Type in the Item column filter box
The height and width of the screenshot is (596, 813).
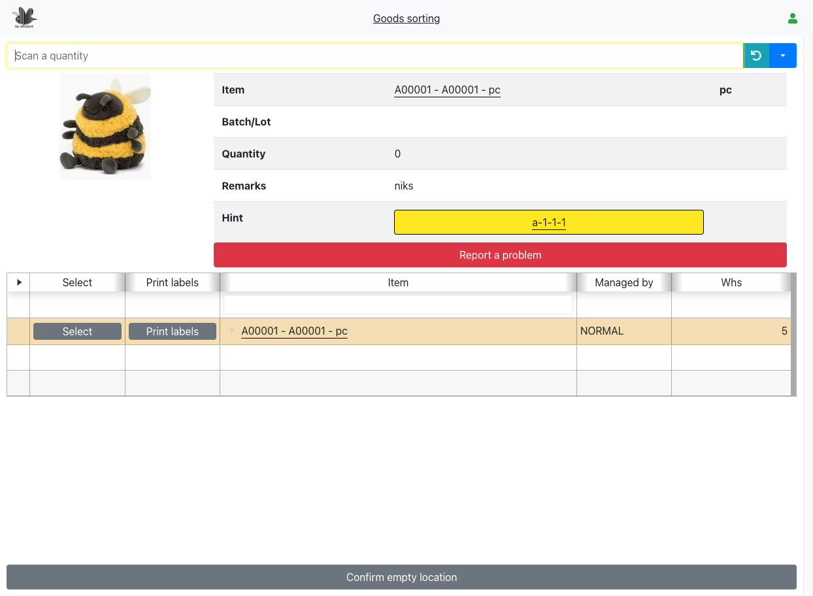click(x=397, y=305)
